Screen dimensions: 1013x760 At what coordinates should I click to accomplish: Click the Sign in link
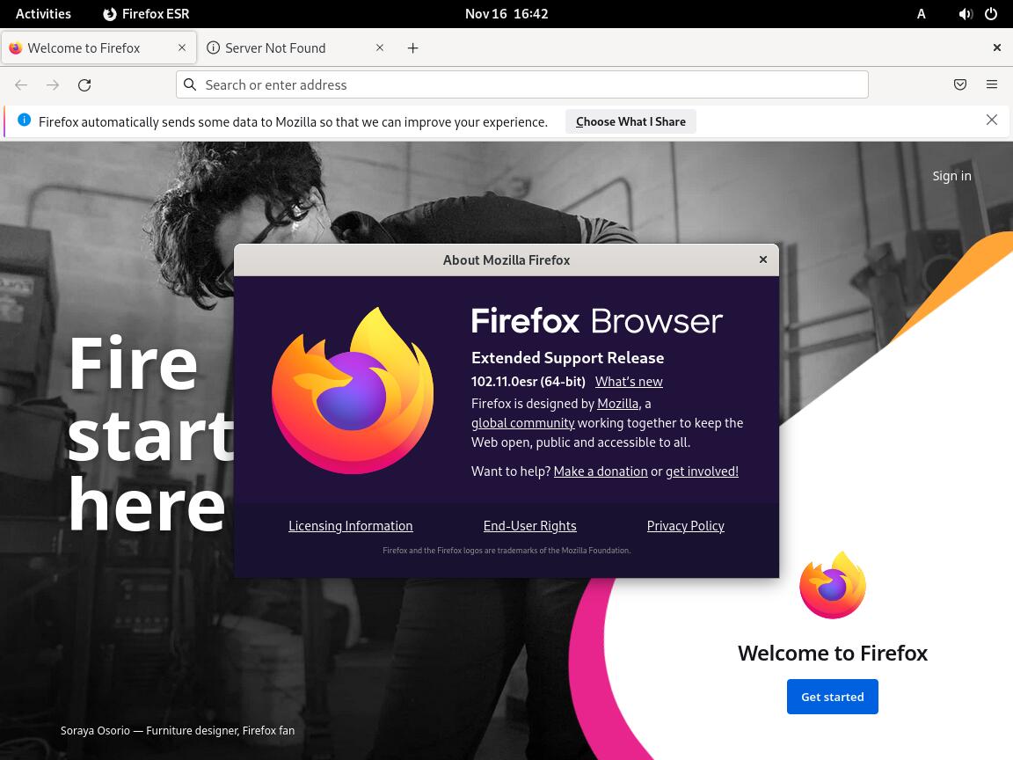(x=951, y=176)
